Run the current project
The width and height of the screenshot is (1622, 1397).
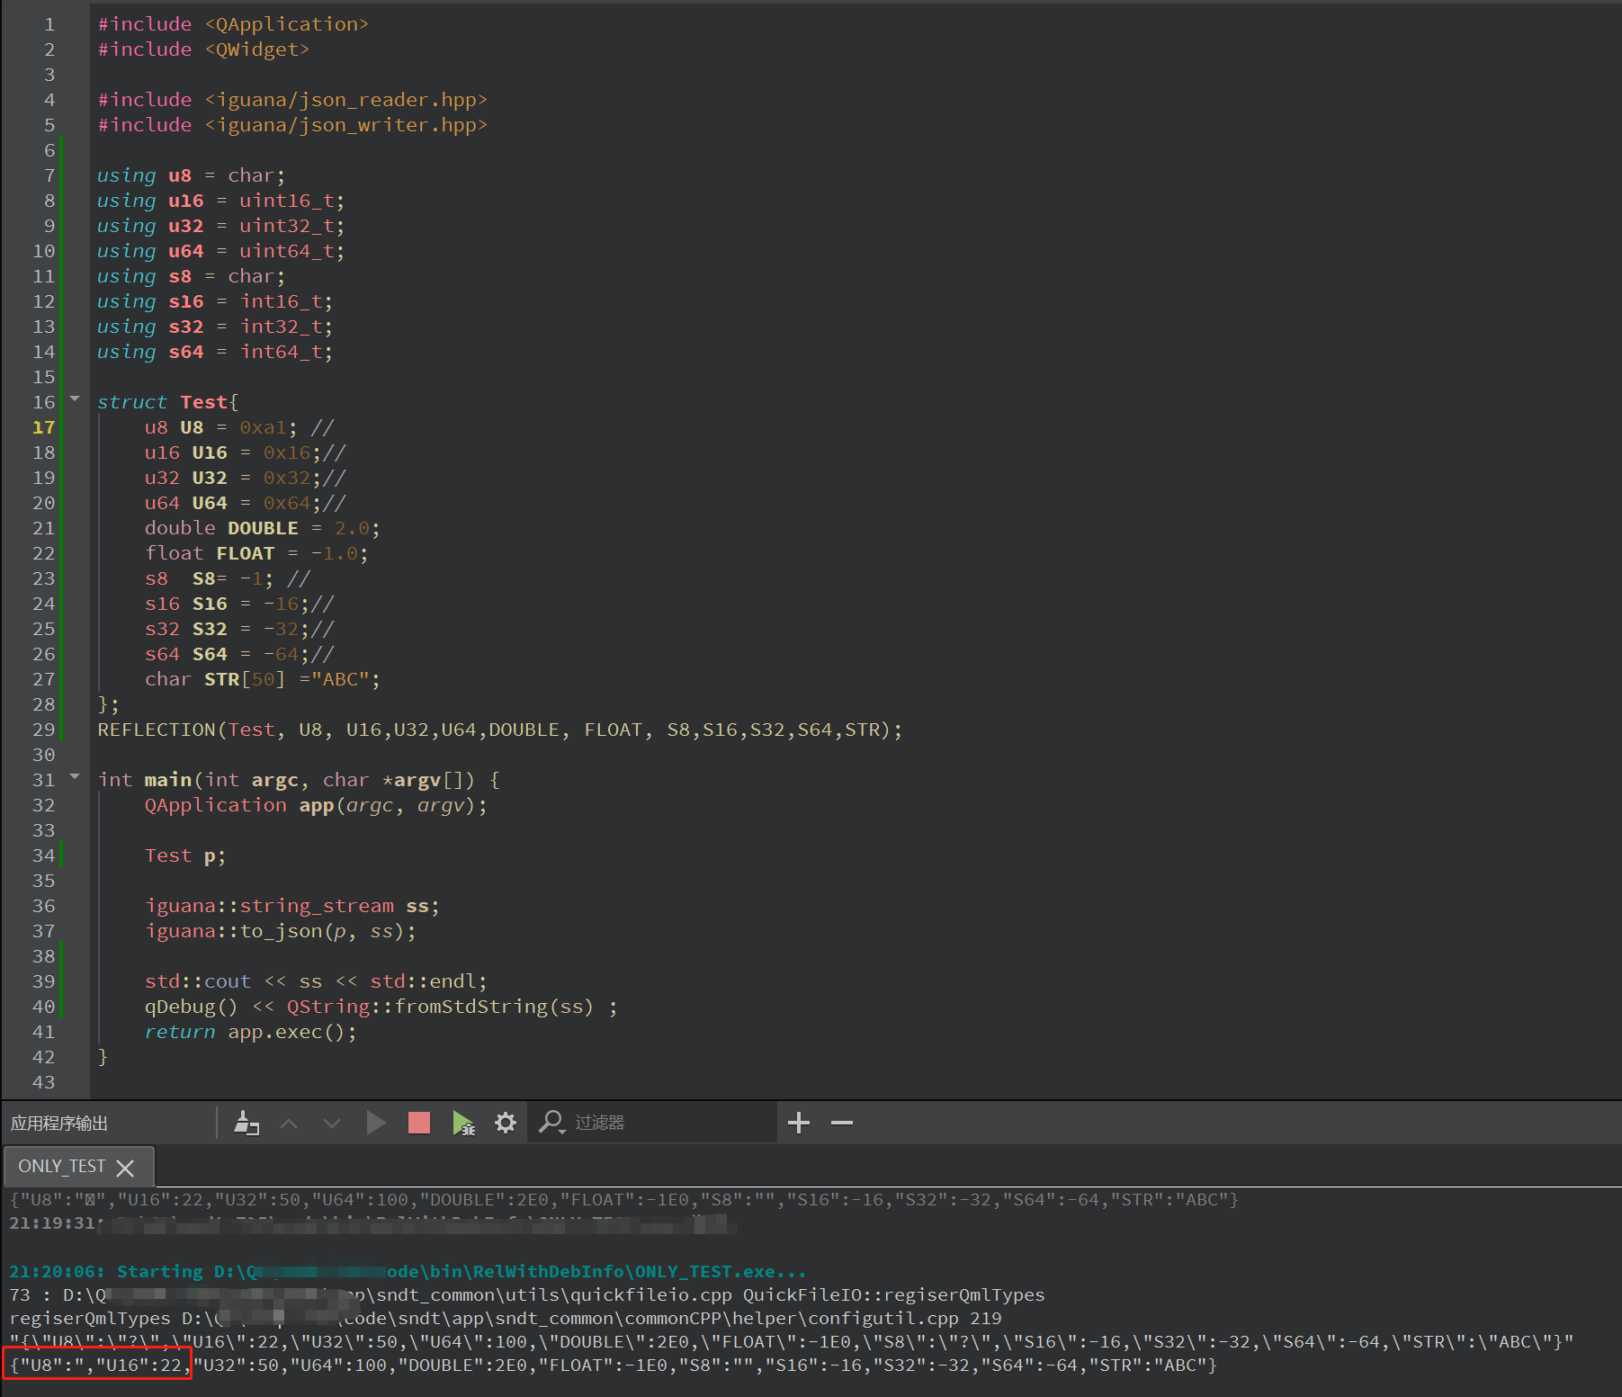[x=377, y=1122]
